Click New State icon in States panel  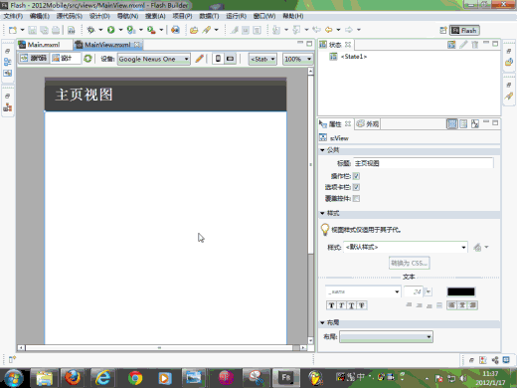[x=451, y=45]
